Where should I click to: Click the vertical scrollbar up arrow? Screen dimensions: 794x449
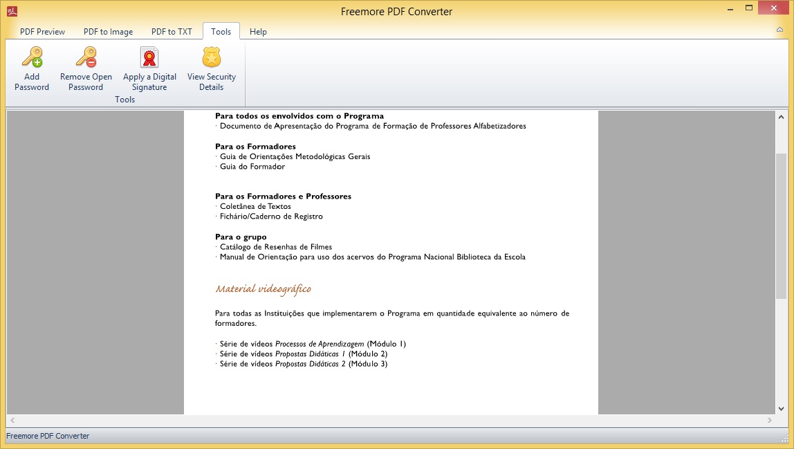[x=781, y=117]
